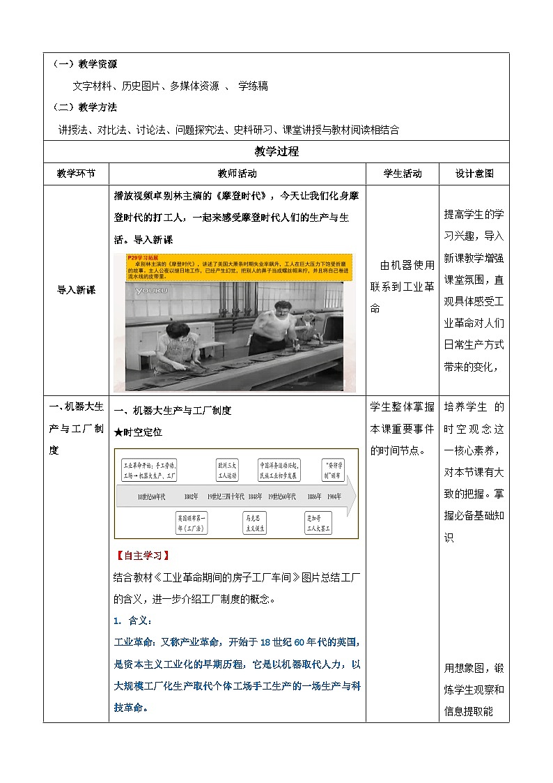Click the red 【自主学习】 label
The height and width of the screenshot is (783, 553).
coord(143,556)
